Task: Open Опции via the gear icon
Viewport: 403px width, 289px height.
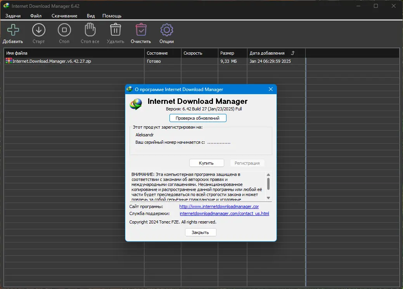Action: tap(166, 30)
